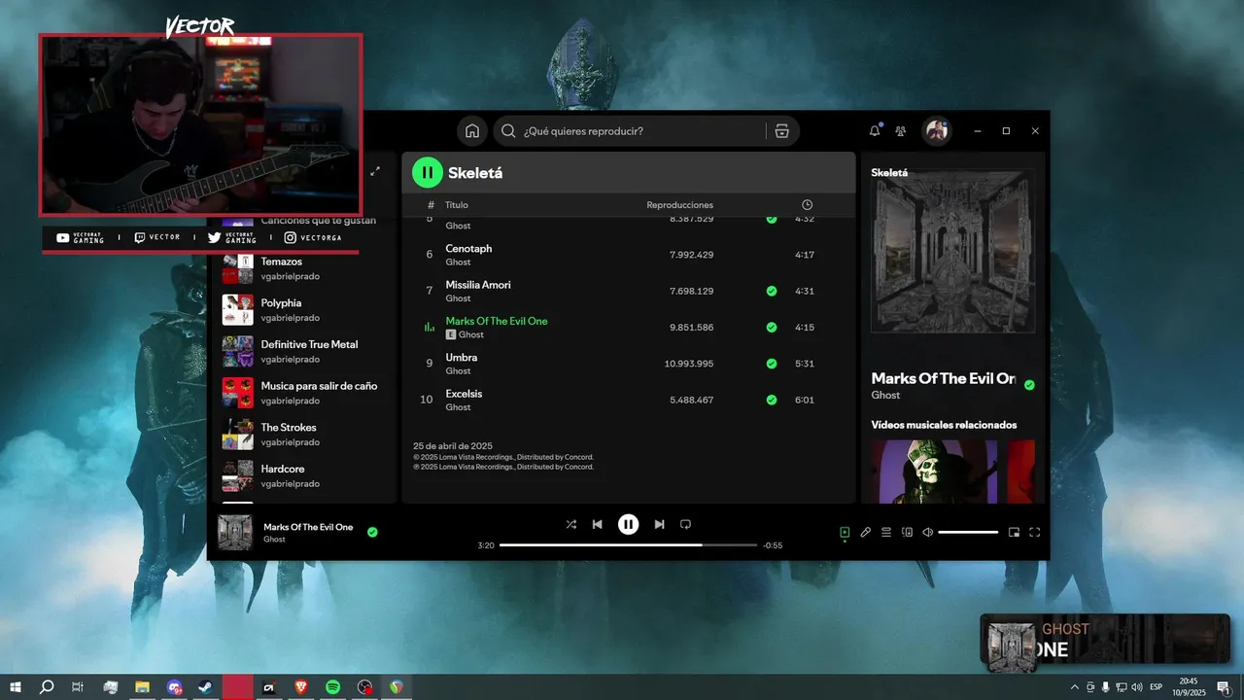
Task: Open the Windows notification center
Action: click(x=1224, y=687)
